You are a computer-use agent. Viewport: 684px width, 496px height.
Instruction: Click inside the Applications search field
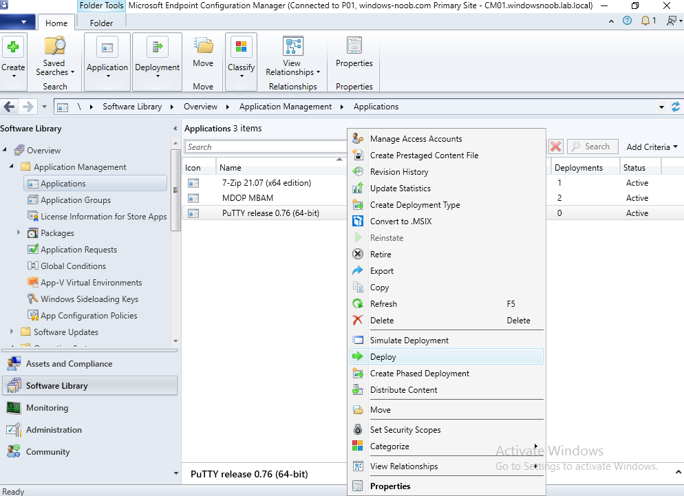(266, 147)
